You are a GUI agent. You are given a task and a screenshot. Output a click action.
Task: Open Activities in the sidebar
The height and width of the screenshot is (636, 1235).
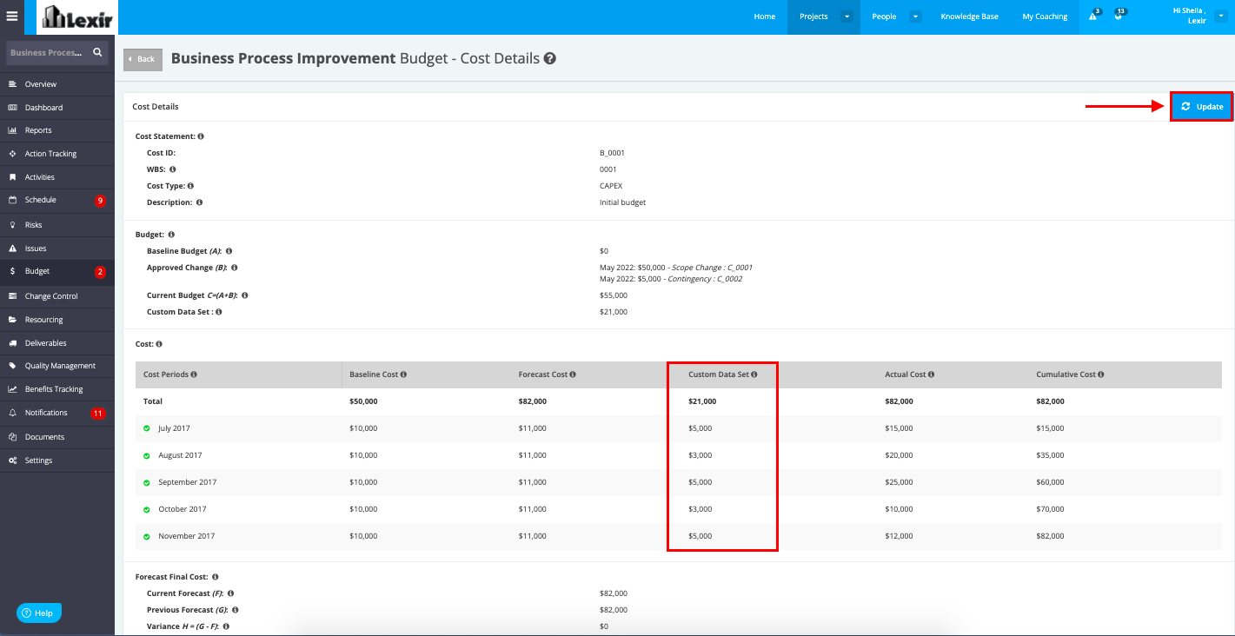pyautogui.click(x=57, y=177)
